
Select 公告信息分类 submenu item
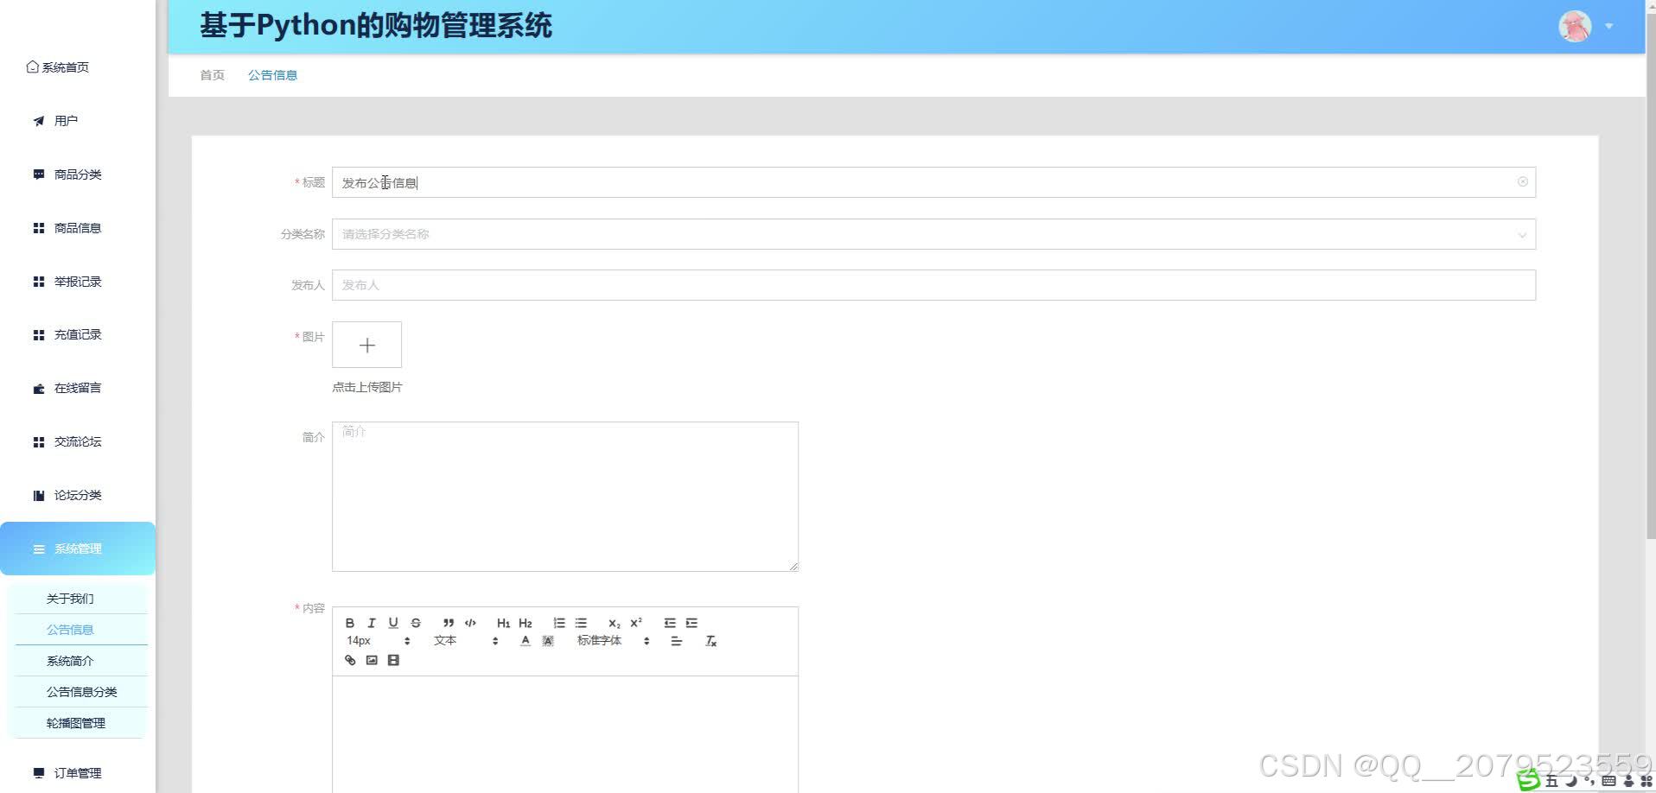[80, 692]
